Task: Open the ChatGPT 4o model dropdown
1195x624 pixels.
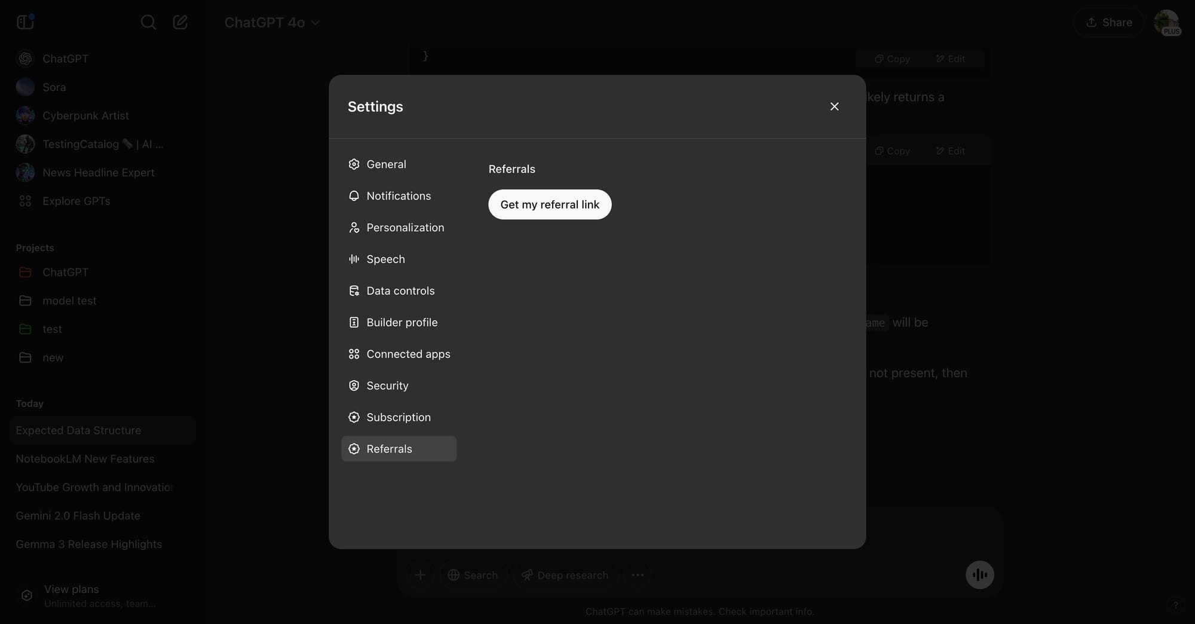Action: tap(272, 23)
